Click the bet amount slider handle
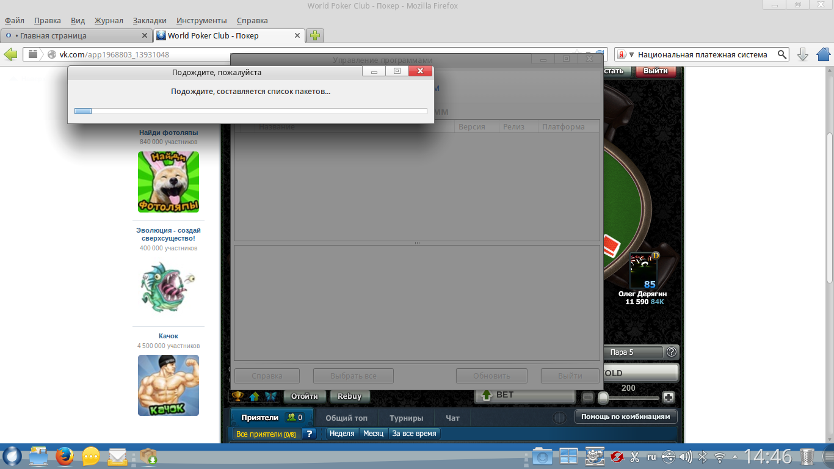The height and width of the screenshot is (469, 834). (x=603, y=398)
